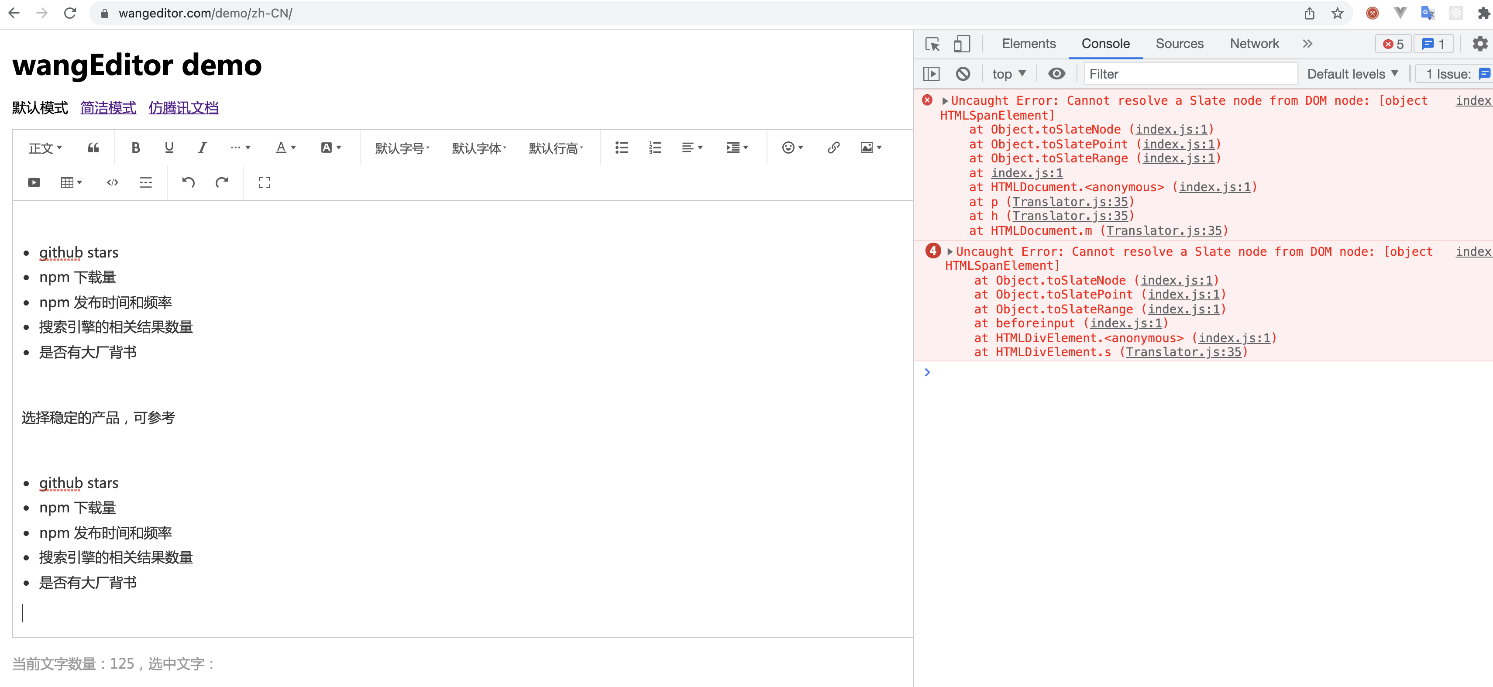Image resolution: width=1493 pixels, height=687 pixels.
Task: Open the indent menu
Action: [737, 148]
